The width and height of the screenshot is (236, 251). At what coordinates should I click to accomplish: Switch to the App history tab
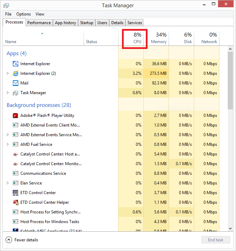(65, 23)
